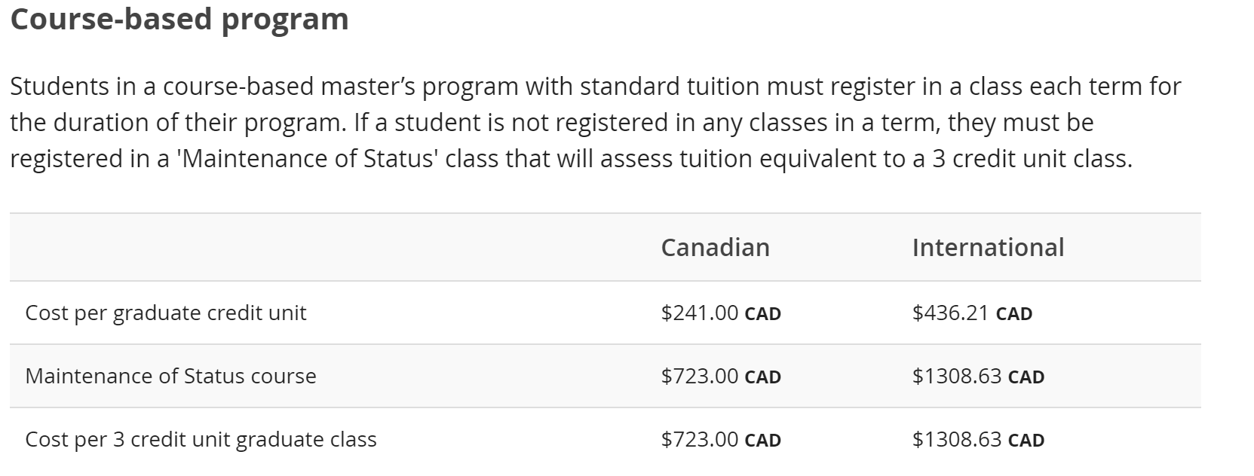Click Canadian 3 credit unit class $723.00 cell

point(720,439)
